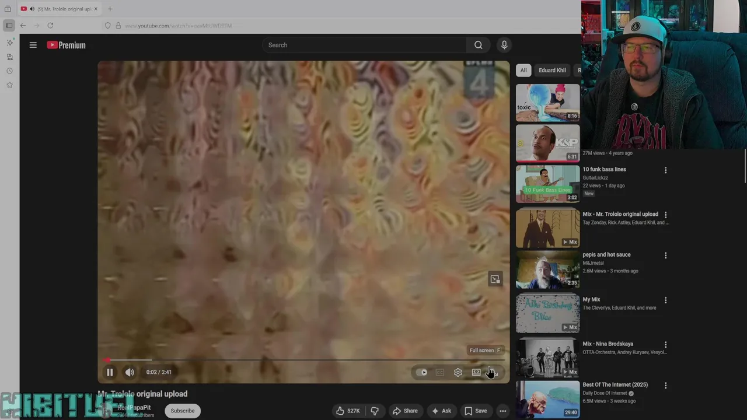Screen dimensions: 747x420
Task: Open the K&P 6:31 video thumbnail
Action: [547, 143]
